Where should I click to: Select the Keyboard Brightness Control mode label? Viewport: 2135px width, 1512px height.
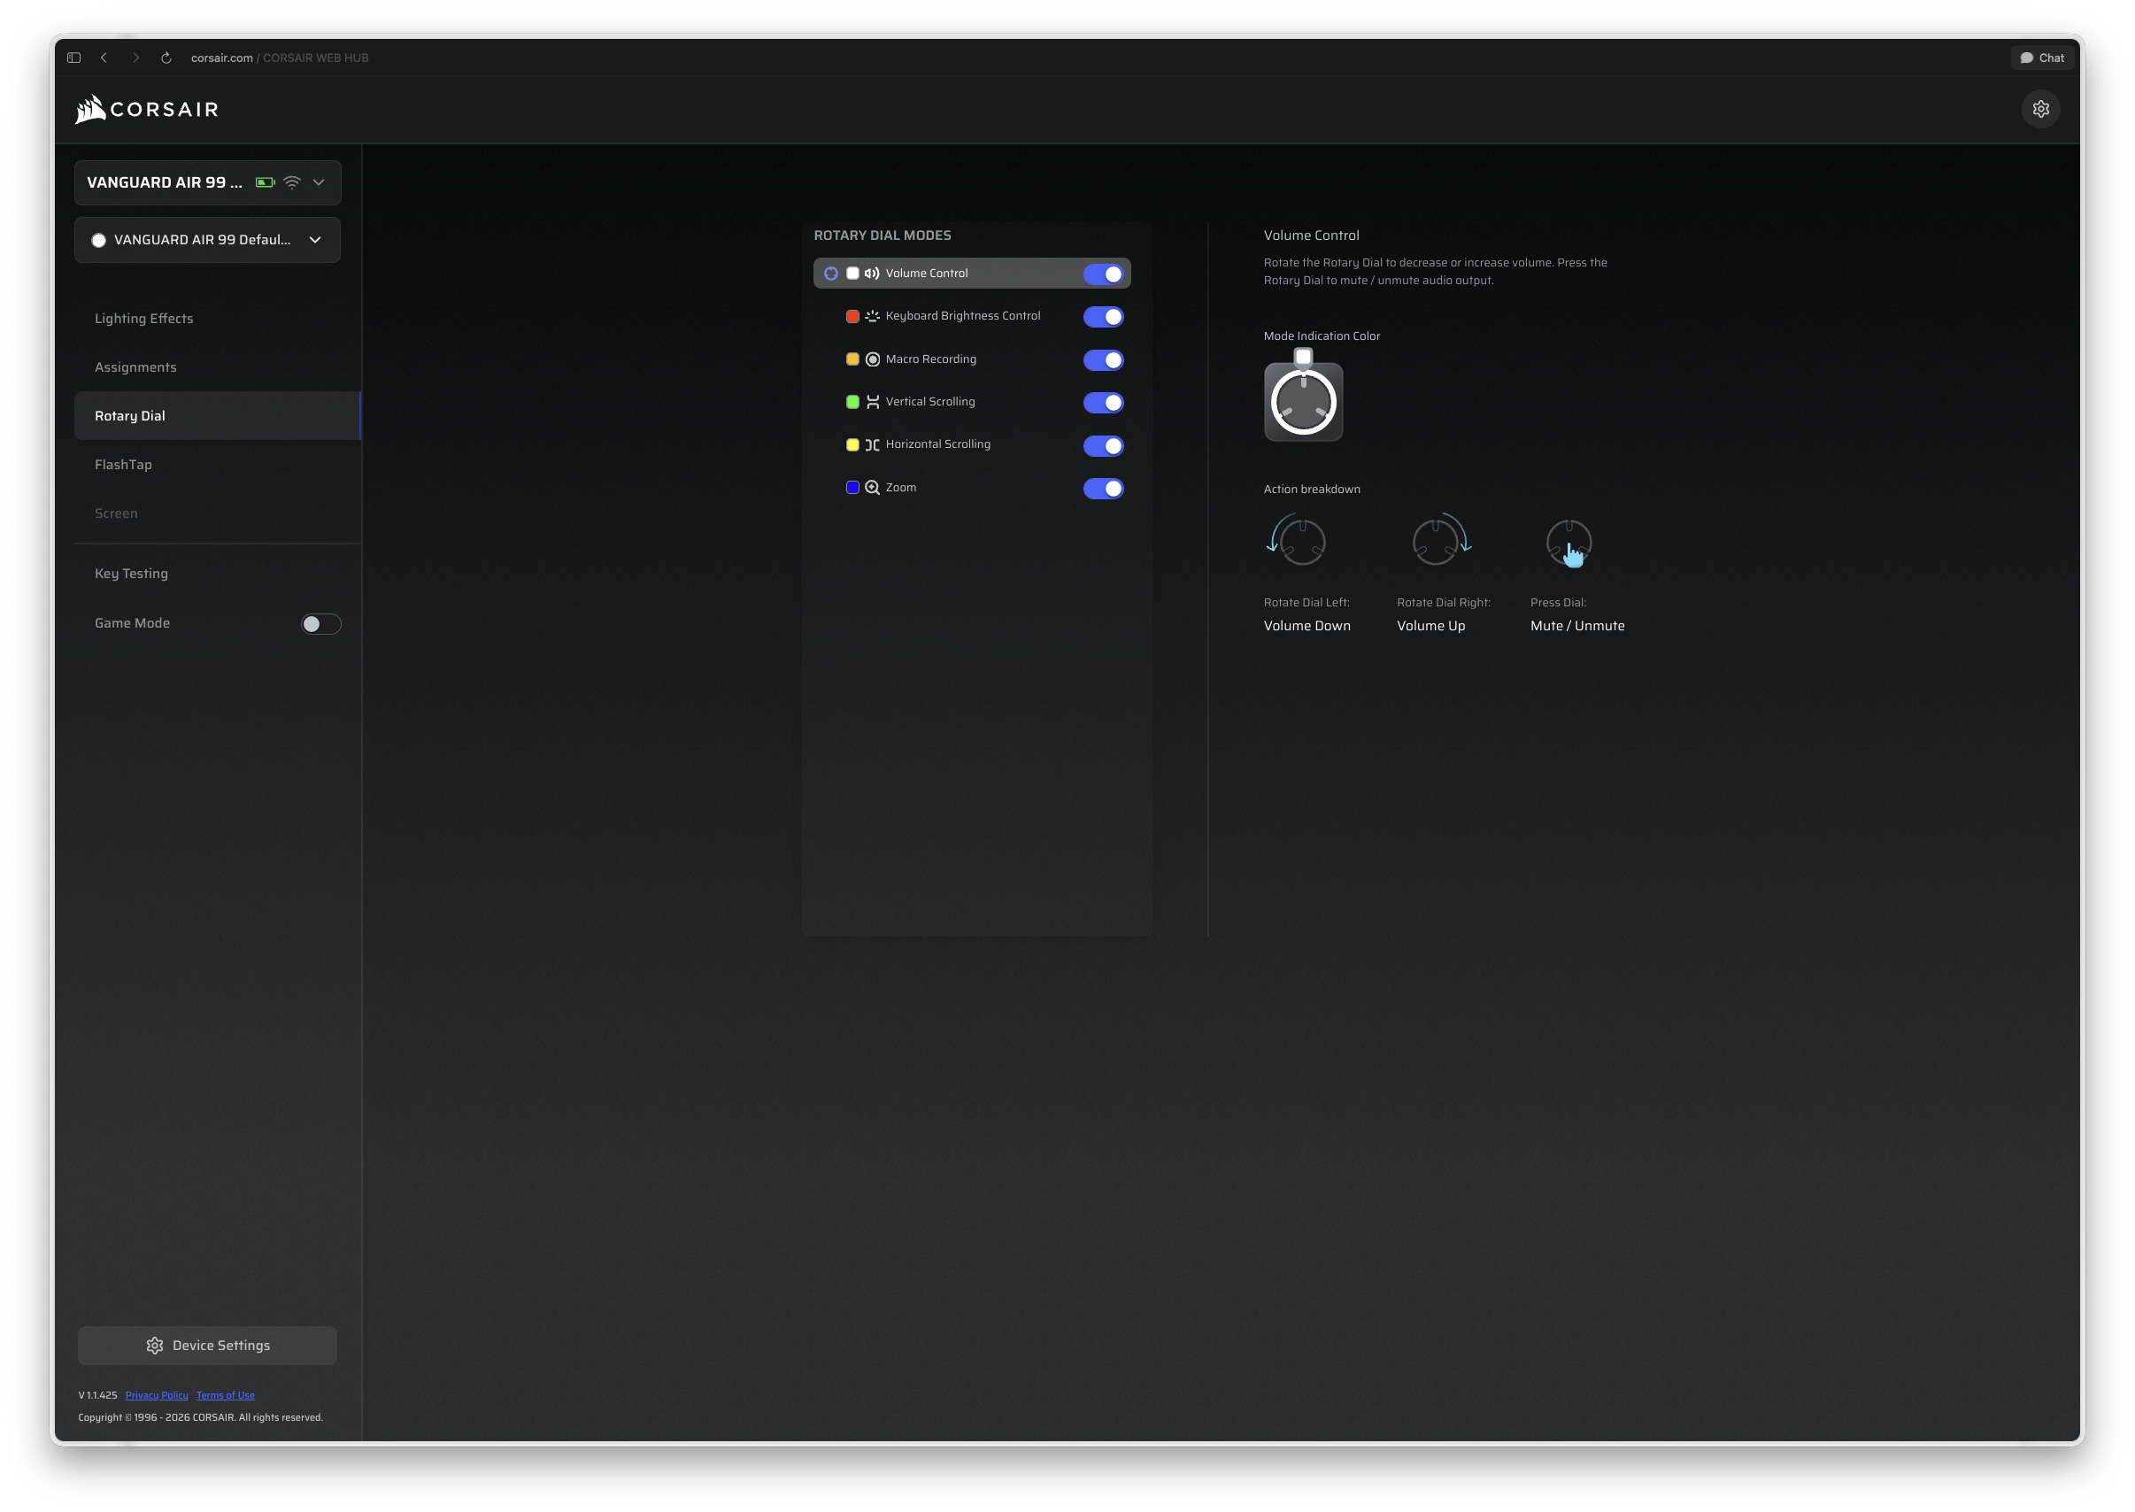962,317
